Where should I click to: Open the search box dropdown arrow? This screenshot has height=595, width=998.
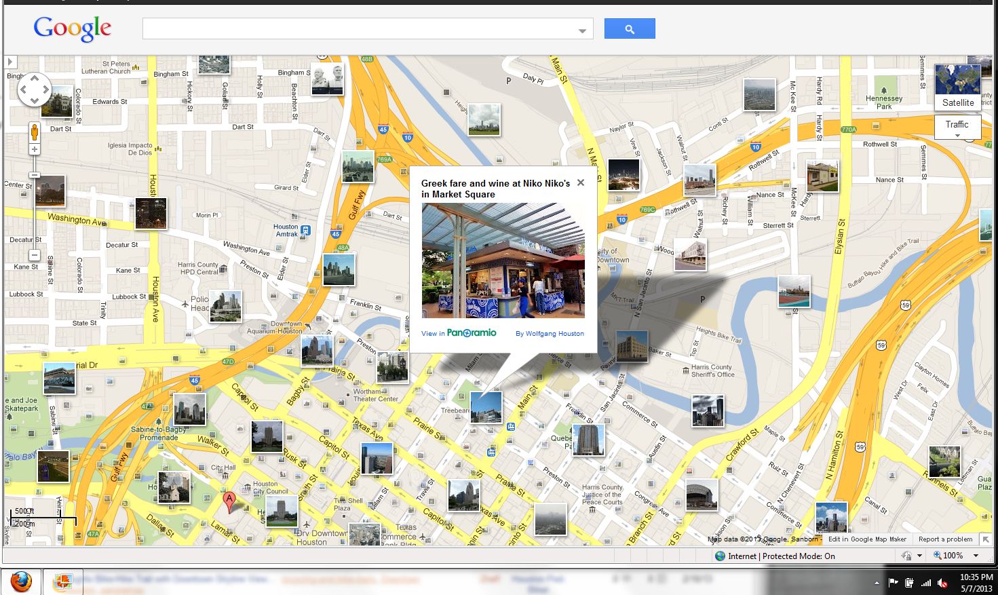(582, 31)
